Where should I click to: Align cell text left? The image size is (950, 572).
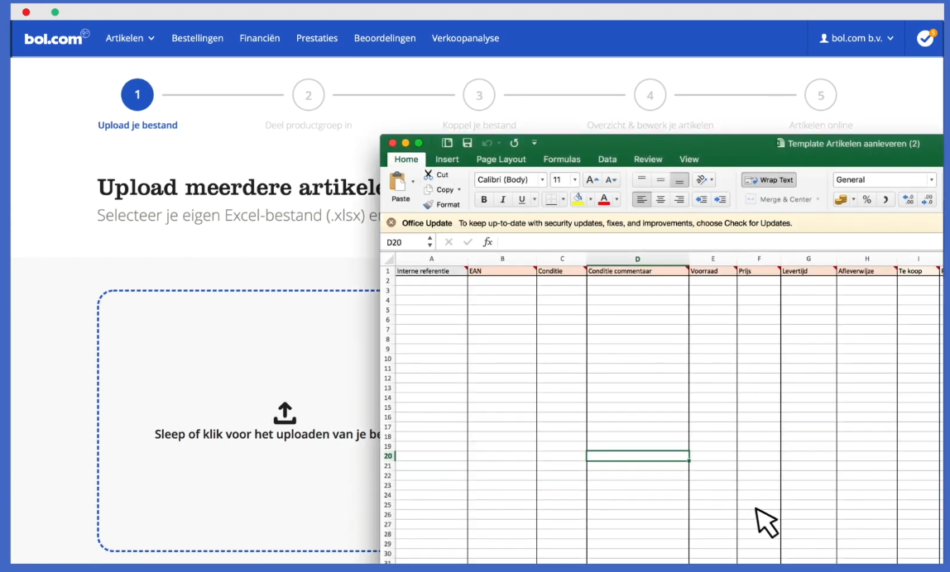(x=641, y=199)
